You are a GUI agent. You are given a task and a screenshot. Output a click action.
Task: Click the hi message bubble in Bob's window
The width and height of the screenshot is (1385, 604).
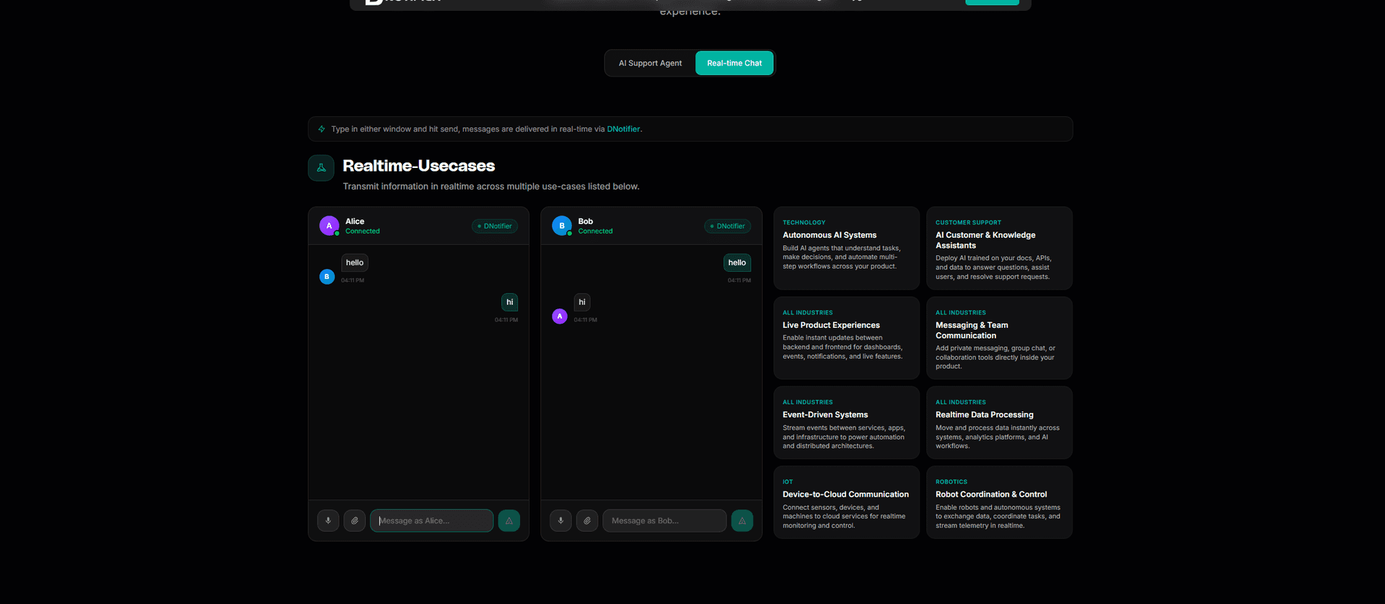click(x=582, y=302)
